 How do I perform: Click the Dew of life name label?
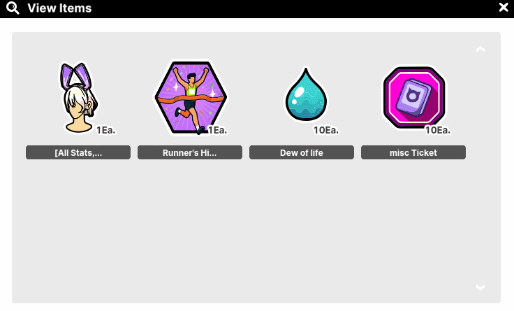302,152
